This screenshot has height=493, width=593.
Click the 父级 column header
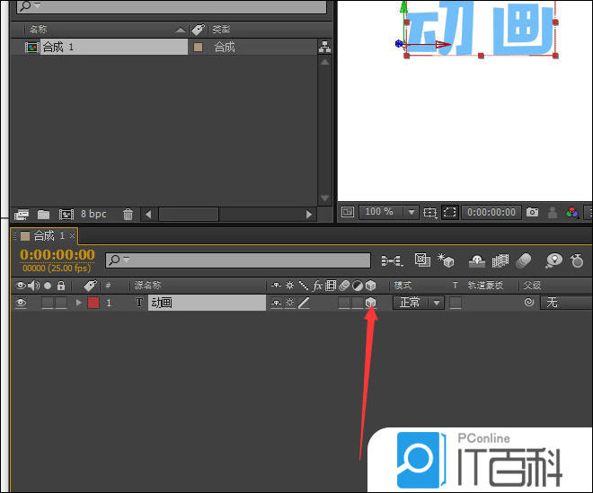coord(532,286)
